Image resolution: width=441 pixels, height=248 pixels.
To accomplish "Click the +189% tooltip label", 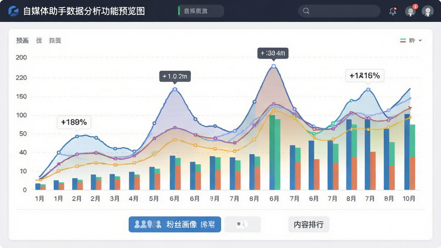I will click(74, 122).
